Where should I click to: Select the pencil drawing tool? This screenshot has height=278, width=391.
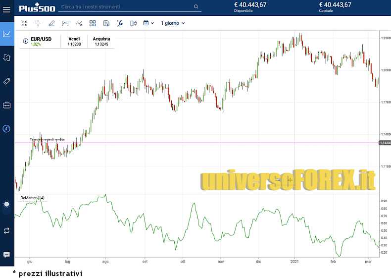tap(51, 23)
